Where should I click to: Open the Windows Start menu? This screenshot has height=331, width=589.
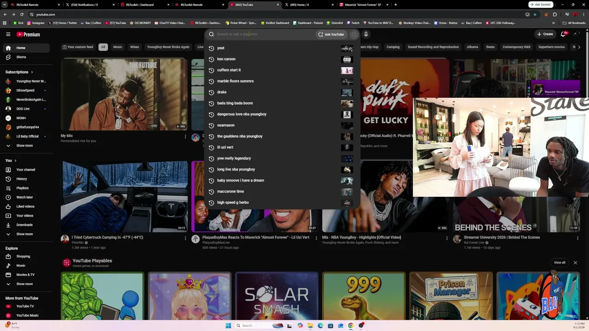tap(228, 325)
